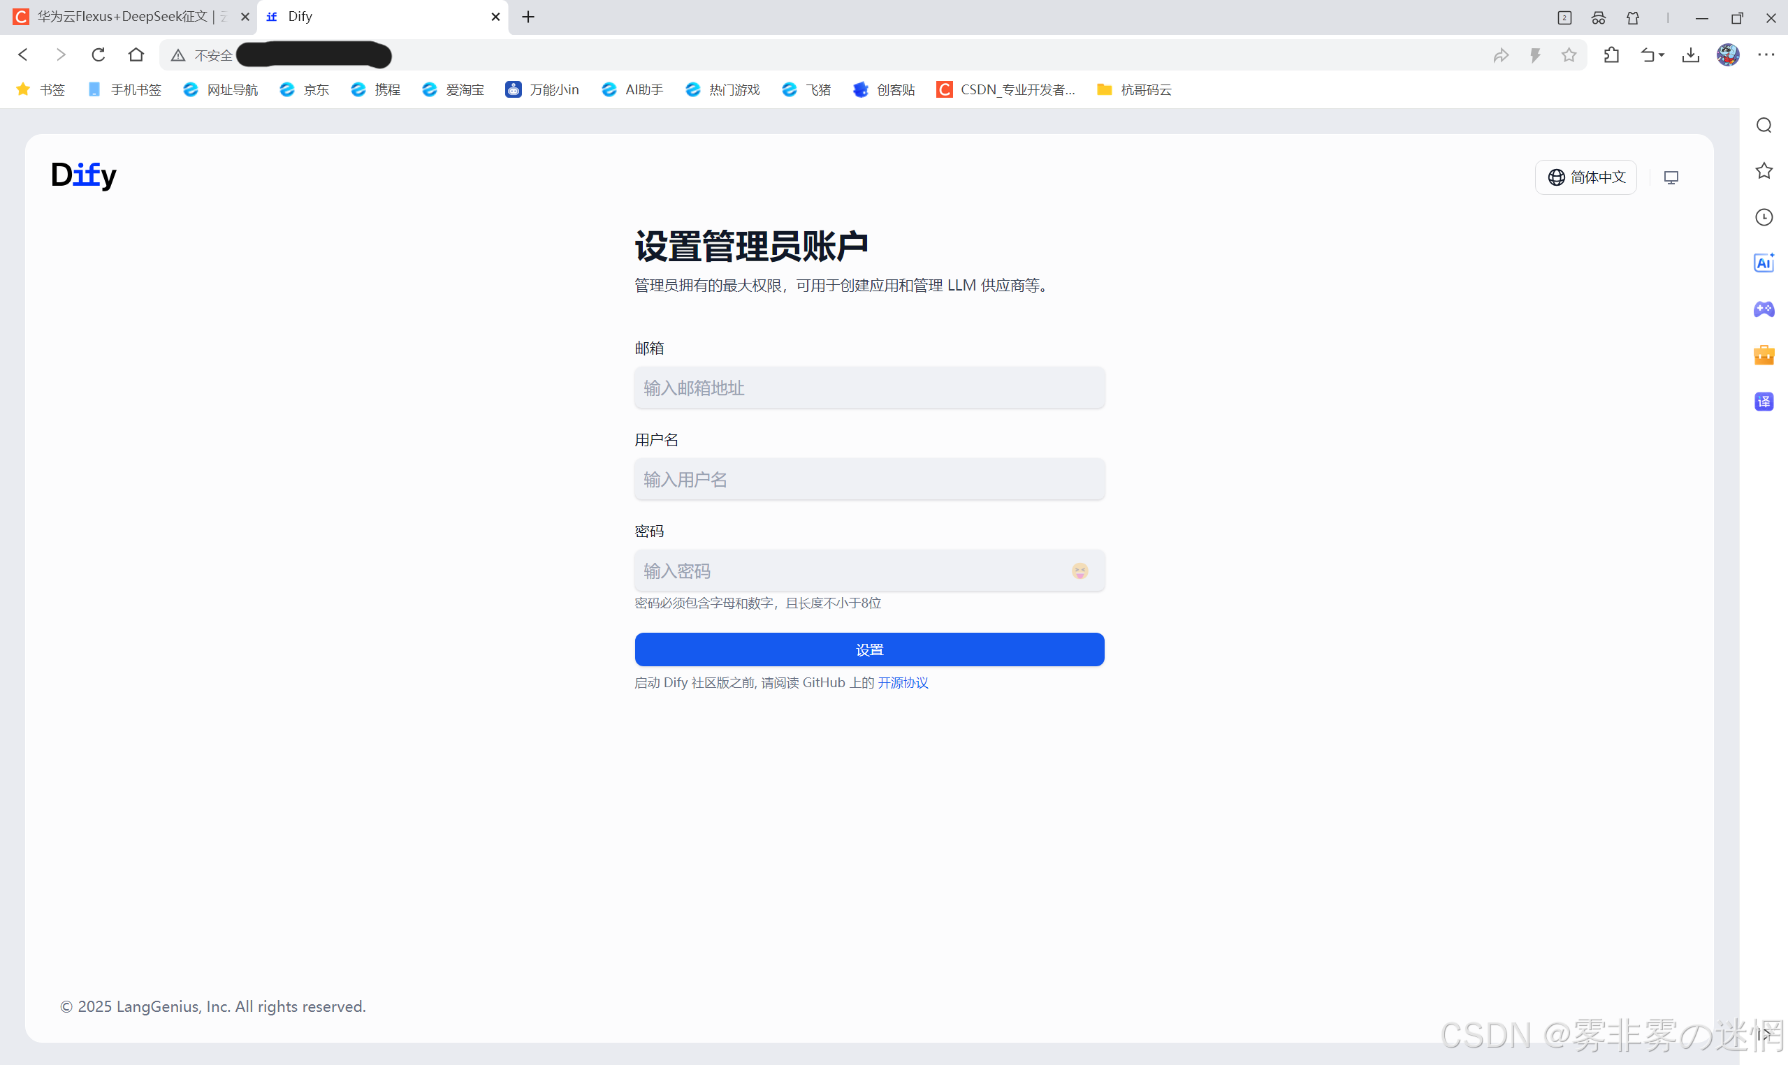The width and height of the screenshot is (1788, 1065).
Task: Open sidebar history clock icon
Action: (1764, 216)
